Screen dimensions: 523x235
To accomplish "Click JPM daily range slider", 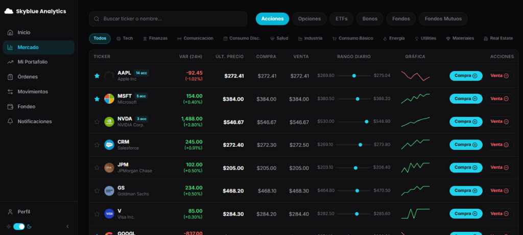I will click(x=354, y=168).
